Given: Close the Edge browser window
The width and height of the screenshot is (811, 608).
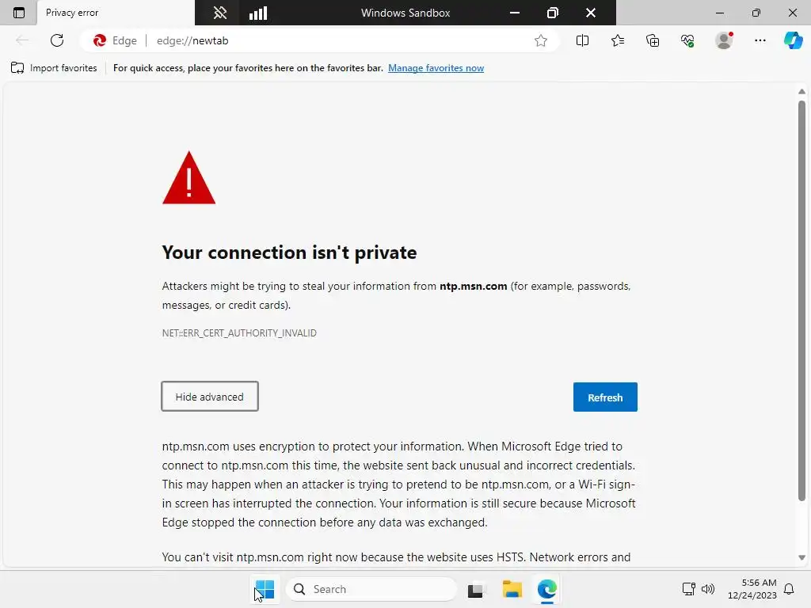Looking at the screenshot, I should 792,13.
